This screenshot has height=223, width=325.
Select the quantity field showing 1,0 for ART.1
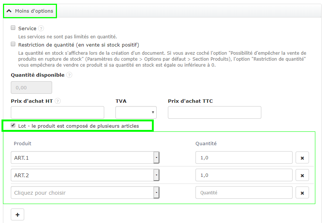pyautogui.click(x=244, y=157)
